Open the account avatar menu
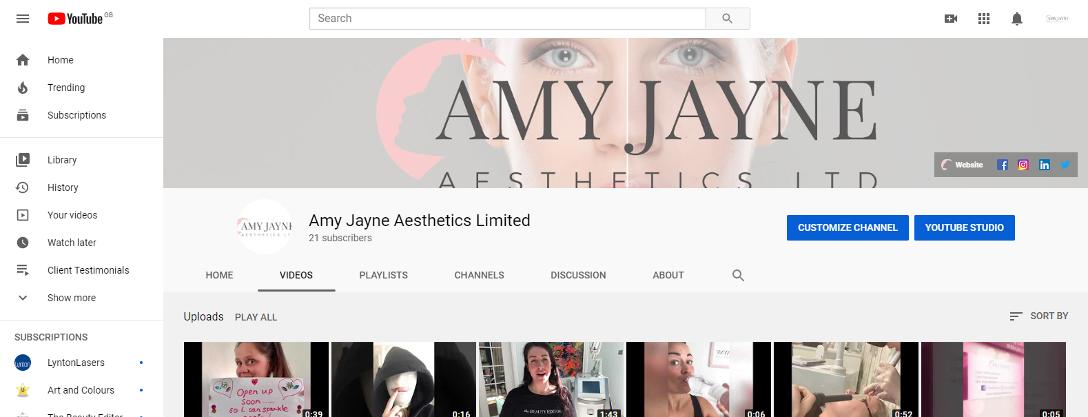This screenshot has width=1088, height=417. (x=1057, y=19)
